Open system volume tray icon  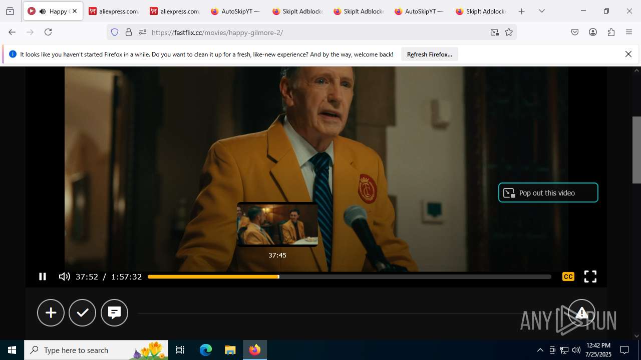click(x=576, y=350)
